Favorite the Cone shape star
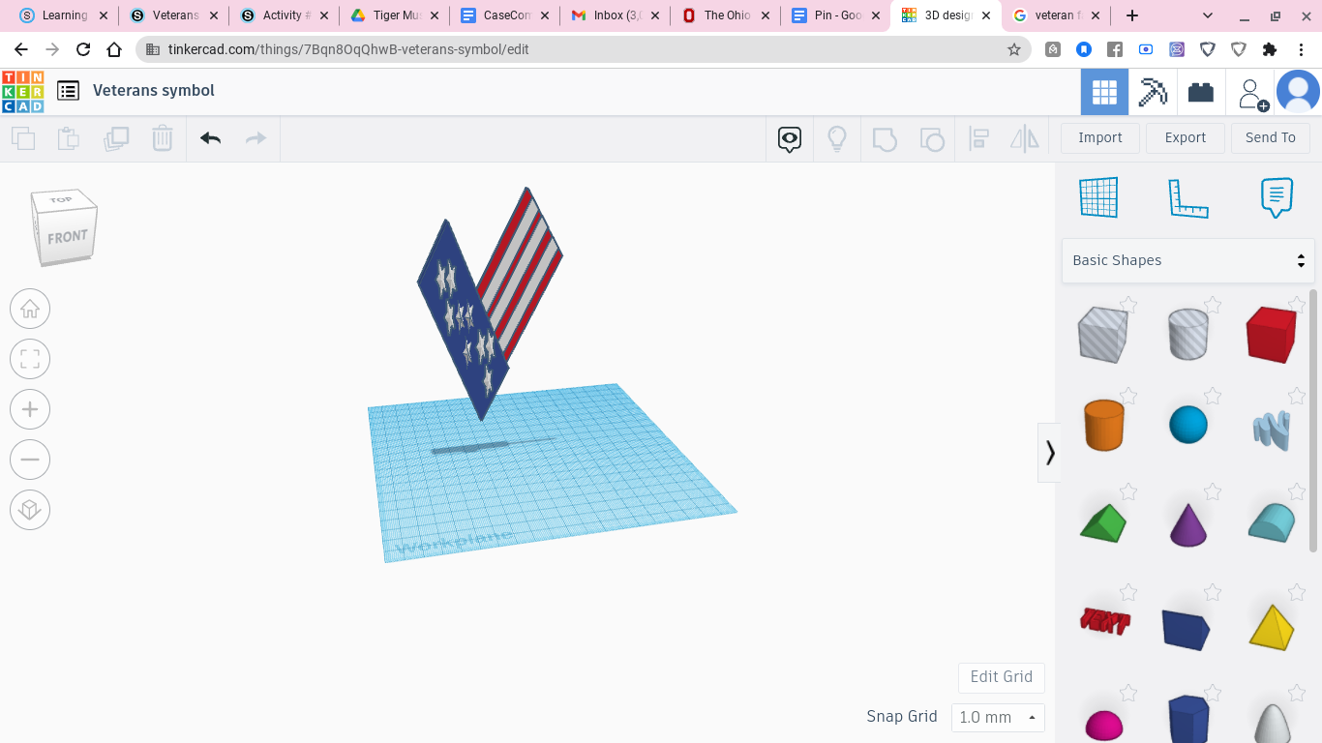Viewport: 1322px width, 743px height. pyautogui.click(x=1213, y=492)
